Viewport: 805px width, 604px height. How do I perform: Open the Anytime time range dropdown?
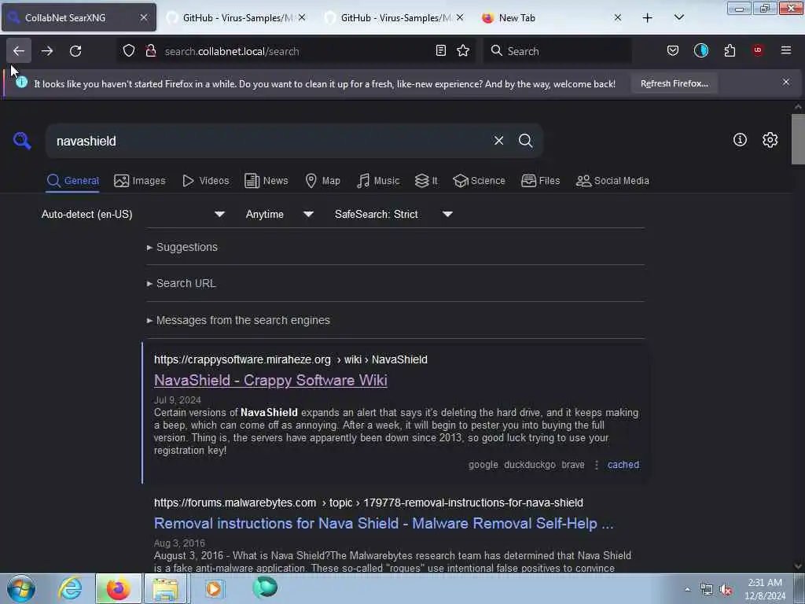279,214
